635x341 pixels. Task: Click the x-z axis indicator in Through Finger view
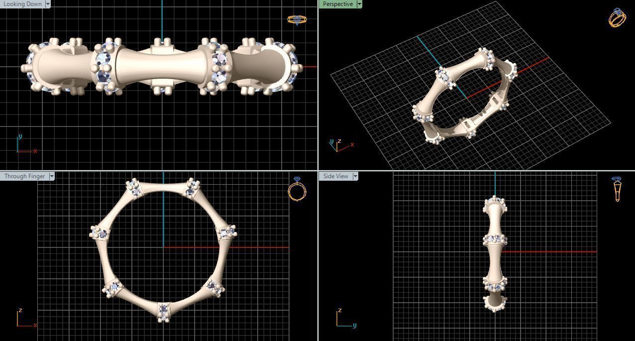pos(26,318)
